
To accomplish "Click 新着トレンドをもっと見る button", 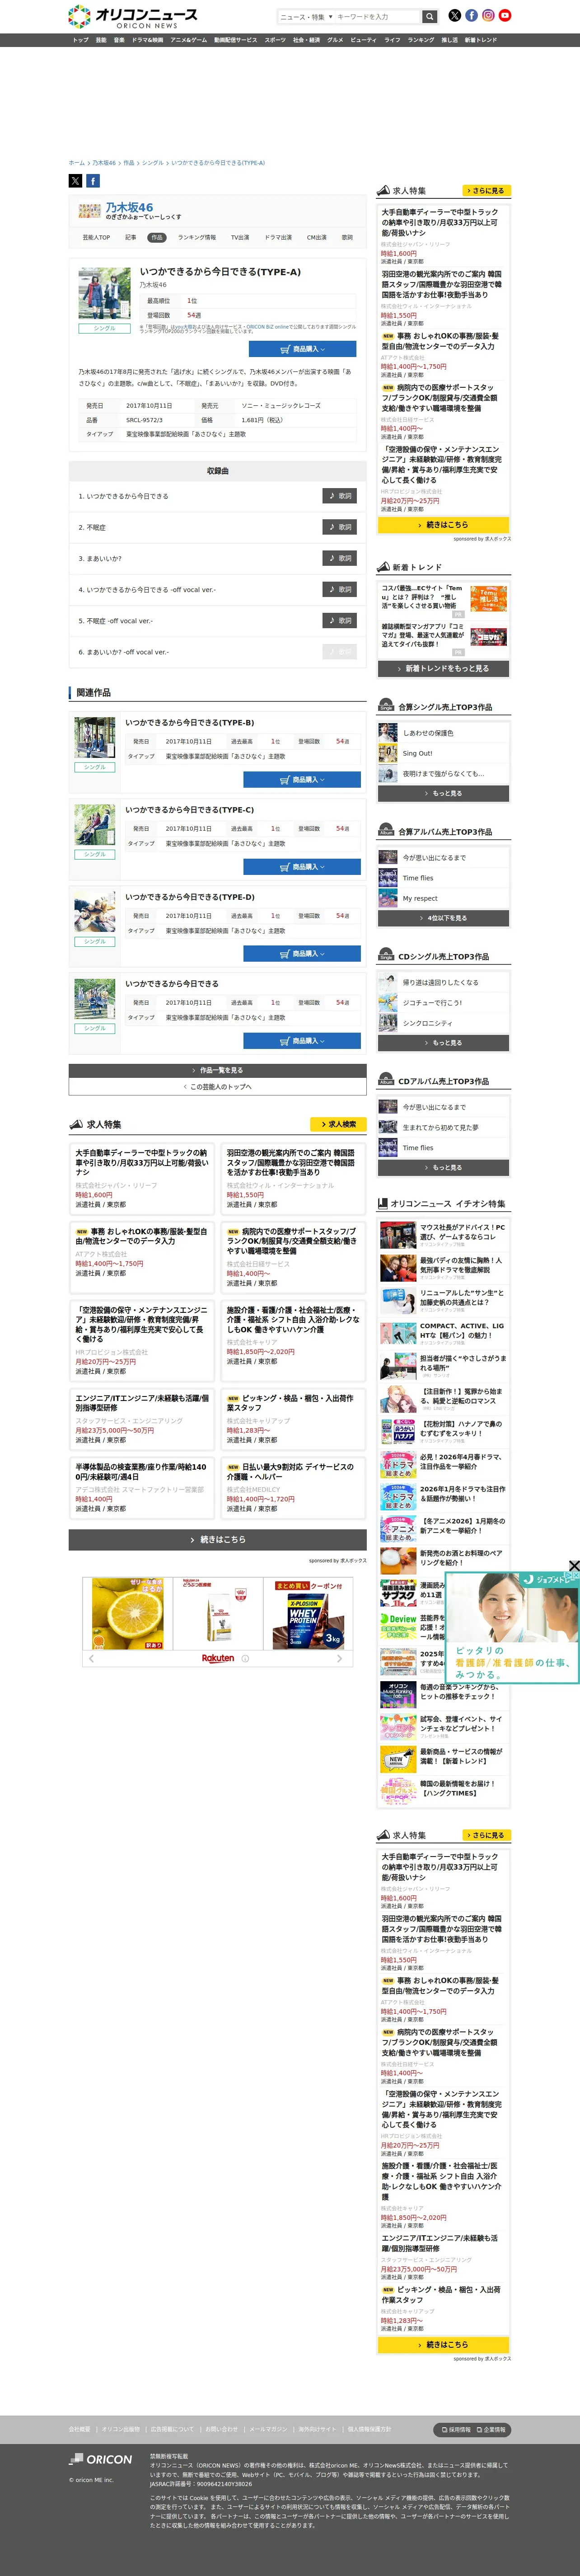I will 444,668.
